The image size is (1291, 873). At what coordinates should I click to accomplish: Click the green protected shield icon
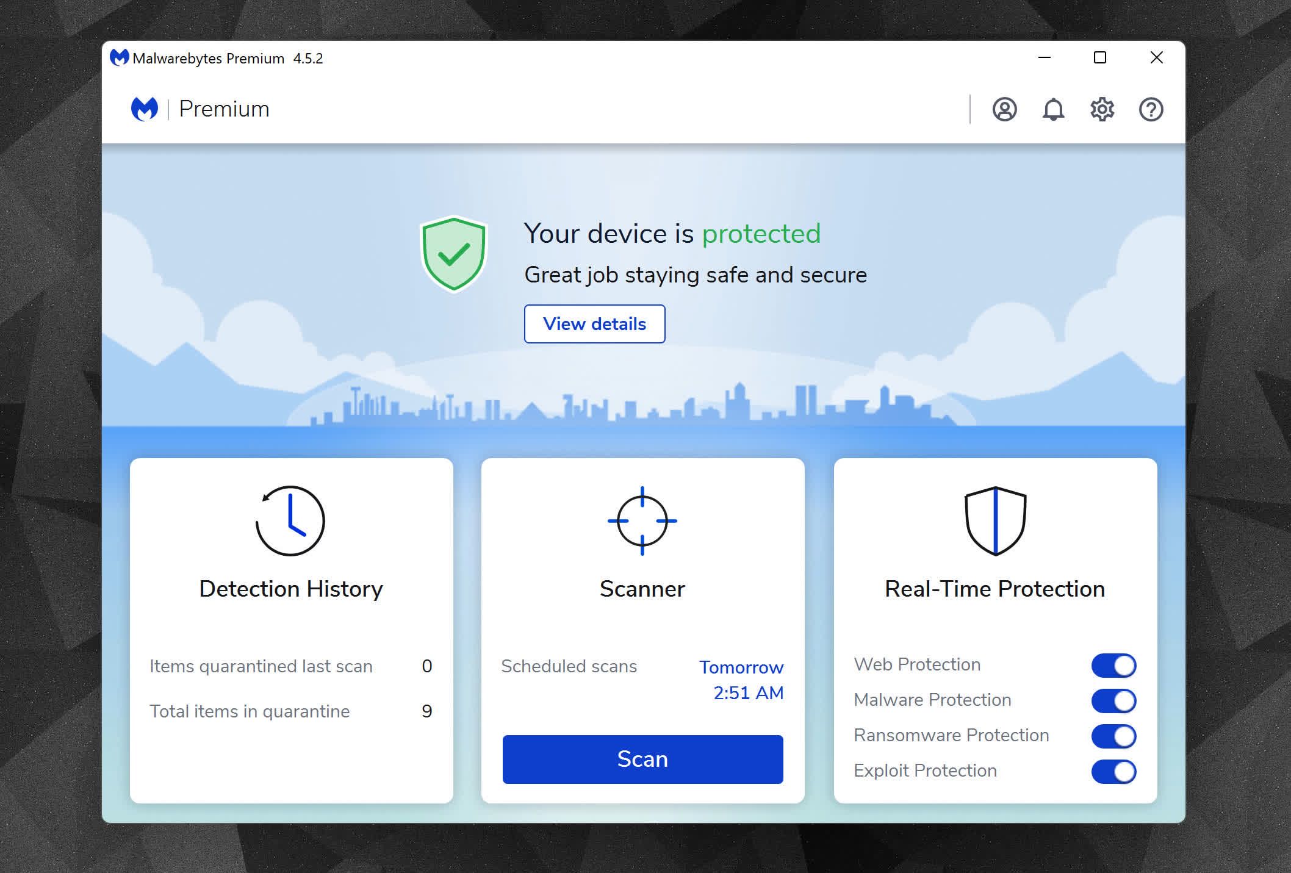tap(453, 254)
